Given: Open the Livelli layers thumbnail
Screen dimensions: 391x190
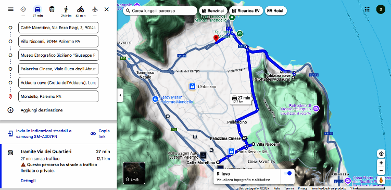Looking at the screenshot, I should click(134, 173).
